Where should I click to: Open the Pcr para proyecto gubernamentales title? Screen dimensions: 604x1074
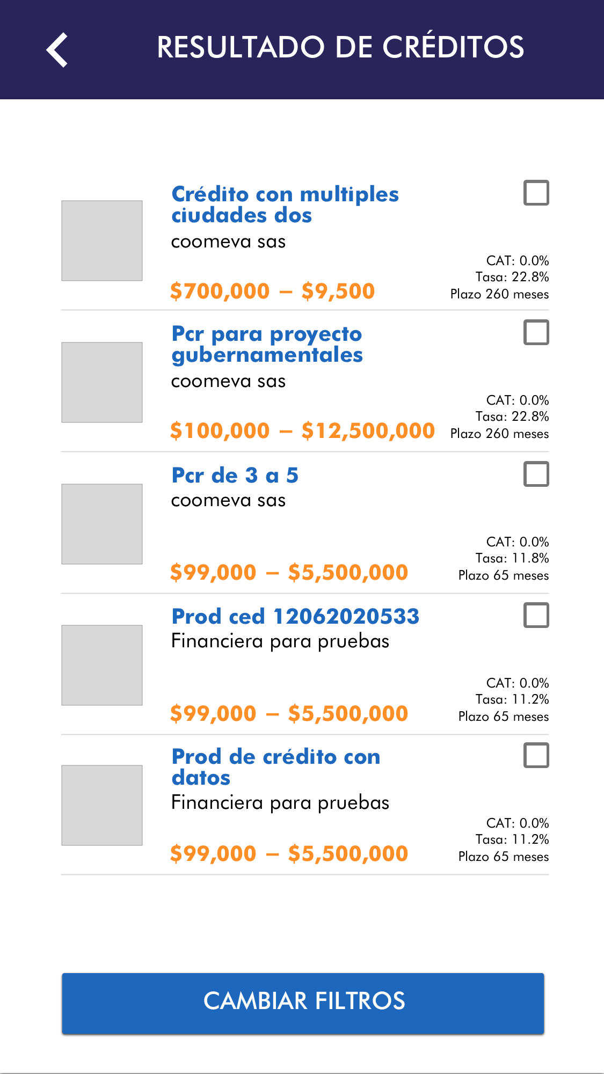click(x=267, y=344)
